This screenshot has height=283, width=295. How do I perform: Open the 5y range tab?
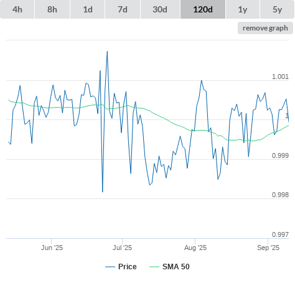point(277,9)
